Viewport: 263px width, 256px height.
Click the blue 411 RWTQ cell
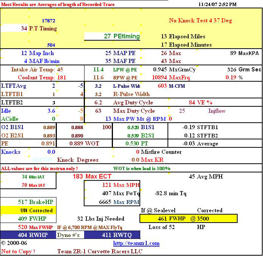coord(112,235)
